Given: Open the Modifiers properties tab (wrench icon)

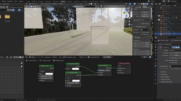Looking at the screenshot, I should click(156, 66).
